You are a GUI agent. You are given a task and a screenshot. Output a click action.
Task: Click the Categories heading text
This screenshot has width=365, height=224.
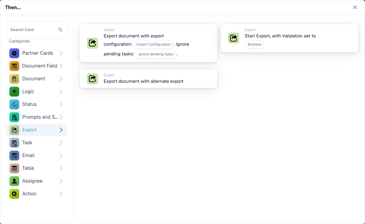coord(19,41)
